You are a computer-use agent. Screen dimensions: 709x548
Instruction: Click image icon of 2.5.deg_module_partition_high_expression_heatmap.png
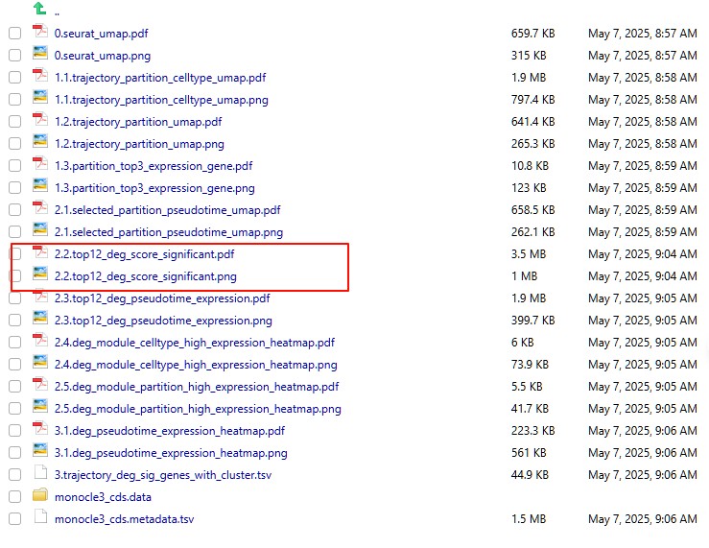pyautogui.click(x=40, y=407)
